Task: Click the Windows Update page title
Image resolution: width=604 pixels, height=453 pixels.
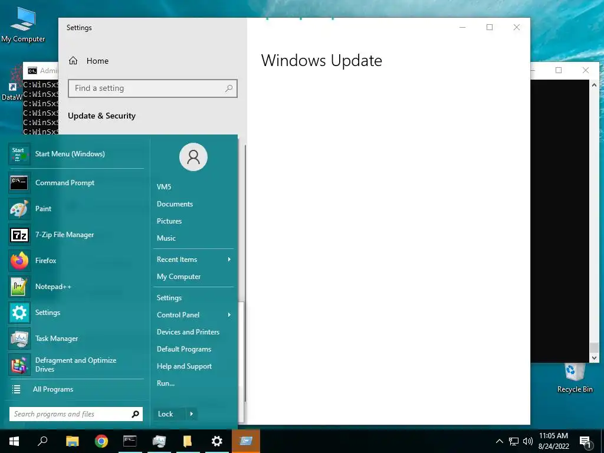Action: click(321, 61)
